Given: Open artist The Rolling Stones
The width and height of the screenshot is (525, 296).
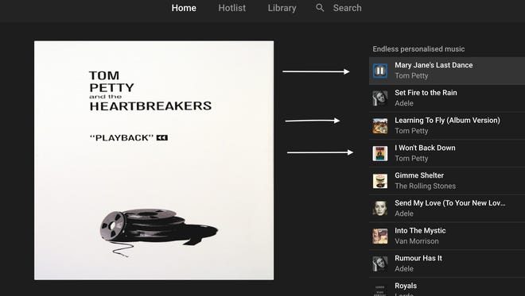Looking at the screenshot, I should click(x=426, y=186).
